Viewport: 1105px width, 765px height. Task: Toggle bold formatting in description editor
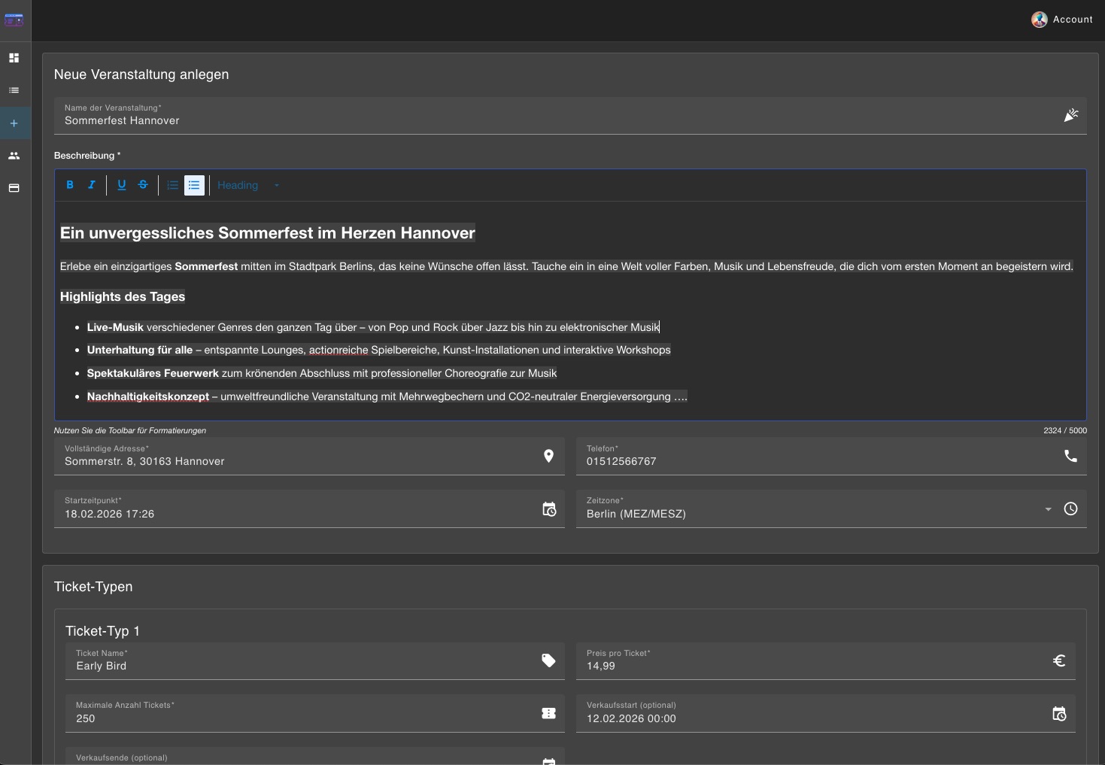(x=70, y=185)
